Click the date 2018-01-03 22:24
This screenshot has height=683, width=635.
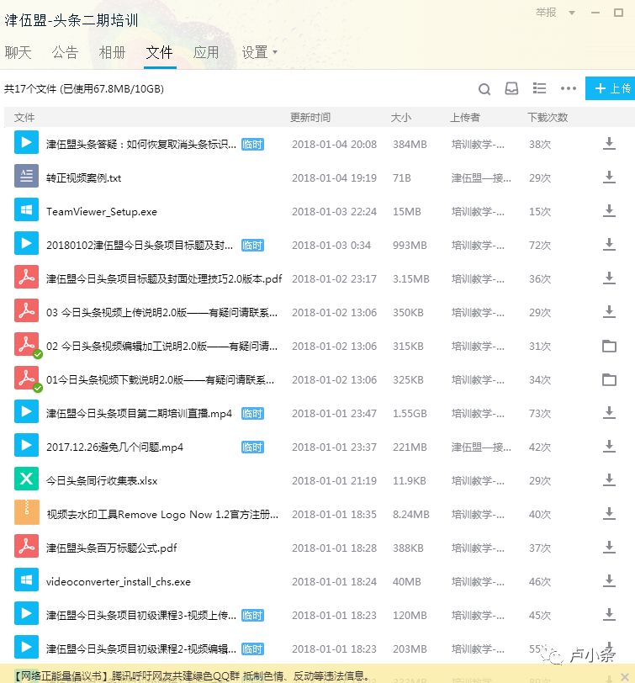click(x=334, y=212)
